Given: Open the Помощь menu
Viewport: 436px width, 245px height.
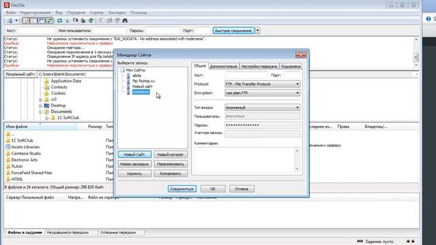Looking at the screenshot, I should pos(139,12).
